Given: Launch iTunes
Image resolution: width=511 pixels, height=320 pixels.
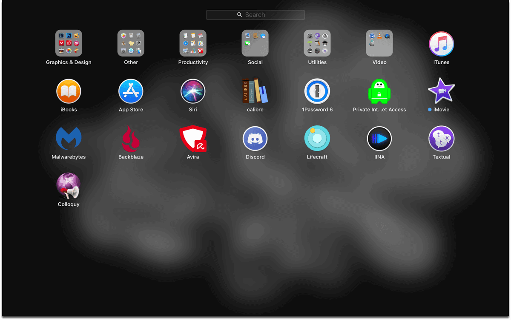Looking at the screenshot, I should [441, 44].
